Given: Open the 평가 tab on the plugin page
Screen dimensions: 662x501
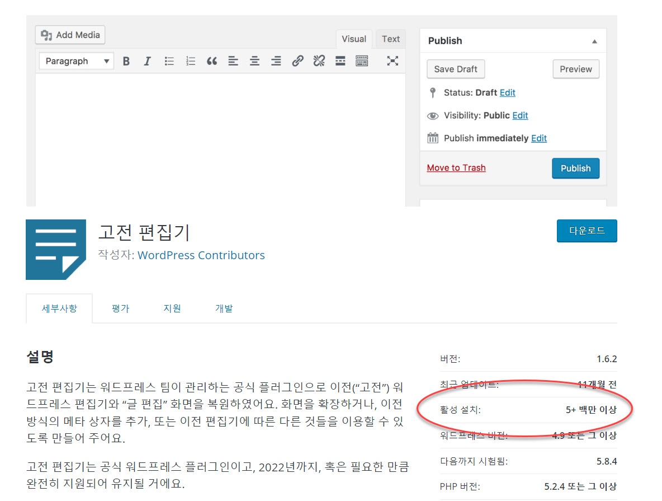Looking at the screenshot, I should tap(120, 308).
